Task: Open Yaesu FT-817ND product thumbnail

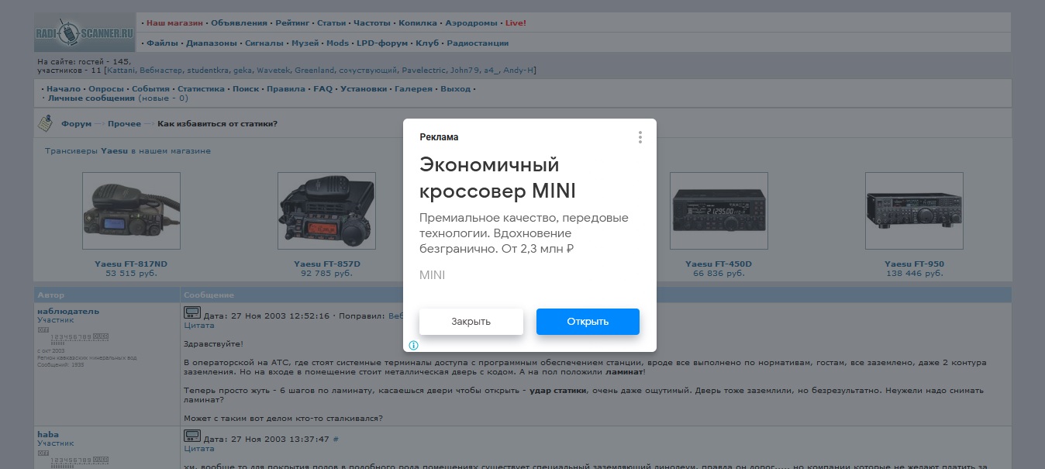Action: pyautogui.click(x=131, y=211)
